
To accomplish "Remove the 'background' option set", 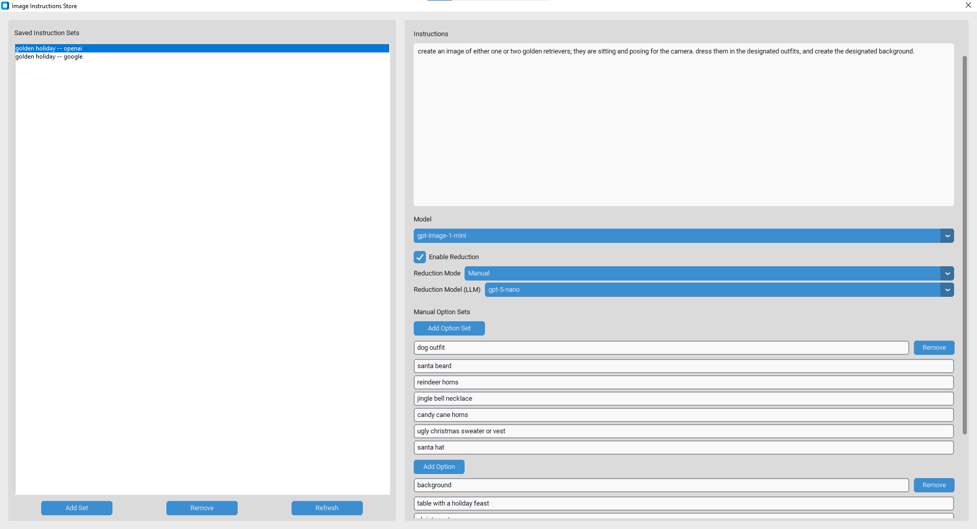I will (934, 485).
